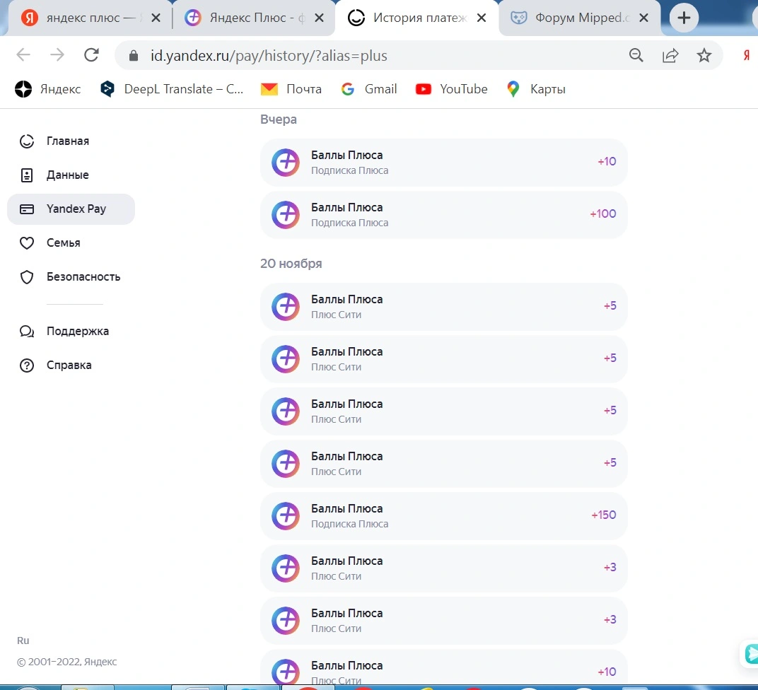Click the Справка question mark icon

point(27,365)
